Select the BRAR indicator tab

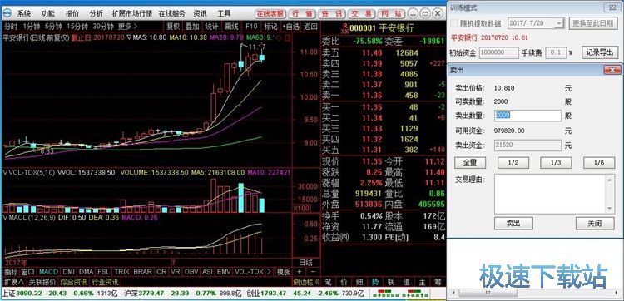point(142,272)
